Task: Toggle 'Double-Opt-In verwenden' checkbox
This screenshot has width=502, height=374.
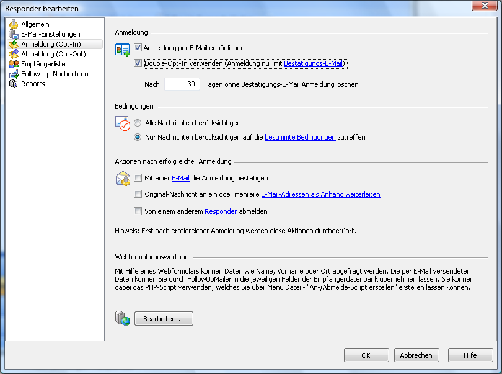Action: pyautogui.click(x=138, y=63)
